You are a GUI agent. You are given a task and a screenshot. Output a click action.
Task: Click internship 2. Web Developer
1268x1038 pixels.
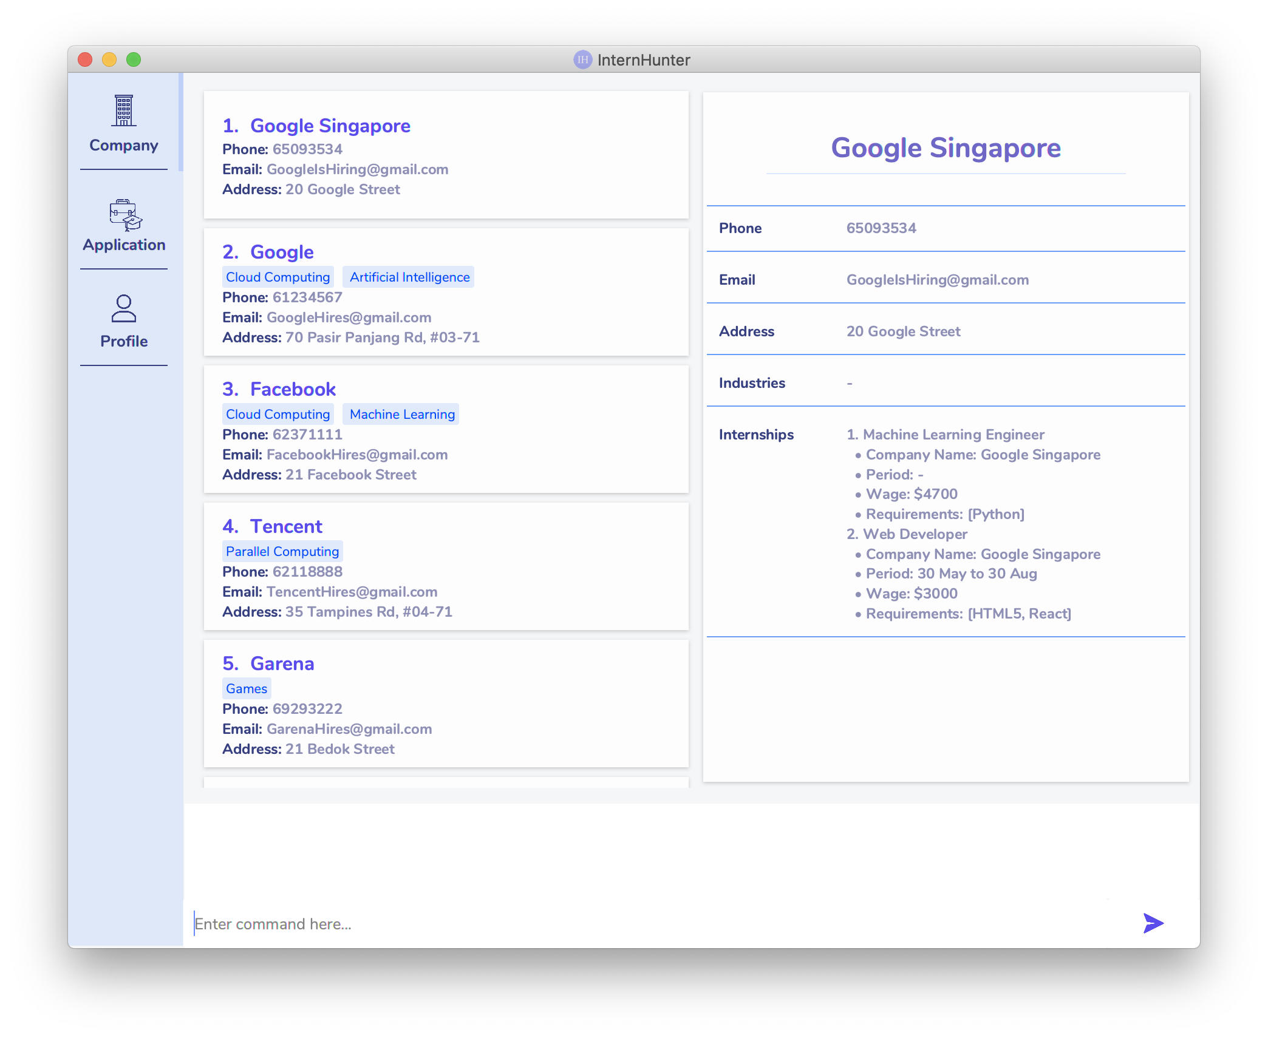[907, 534]
